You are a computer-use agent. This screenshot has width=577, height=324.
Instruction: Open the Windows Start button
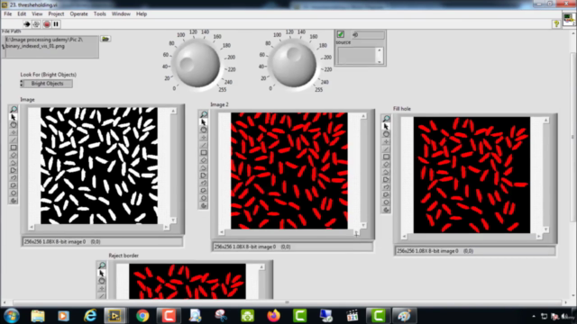pyautogui.click(x=12, y=316)
